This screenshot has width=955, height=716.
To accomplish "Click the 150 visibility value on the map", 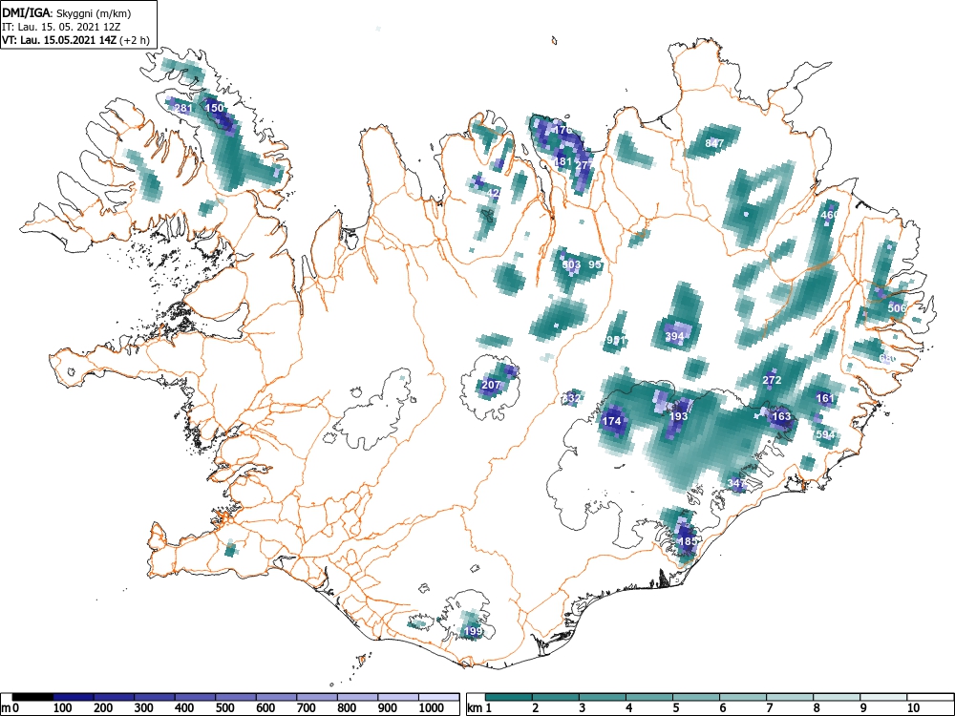I will pos(214,108).
